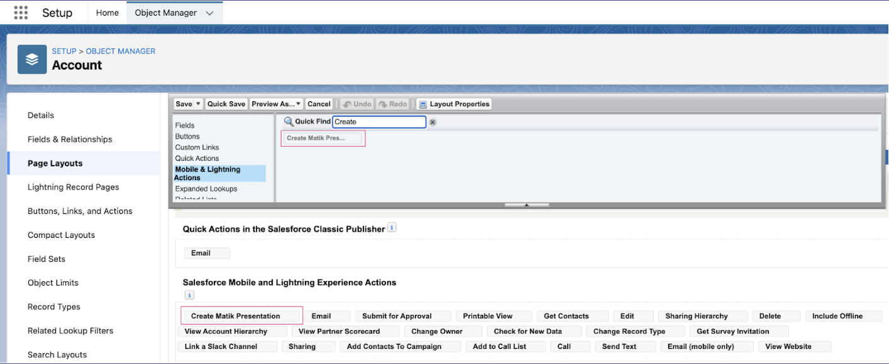Click the Cancel button
The width and height of the screenshot is (889, 364).
(x=319, y=104)
